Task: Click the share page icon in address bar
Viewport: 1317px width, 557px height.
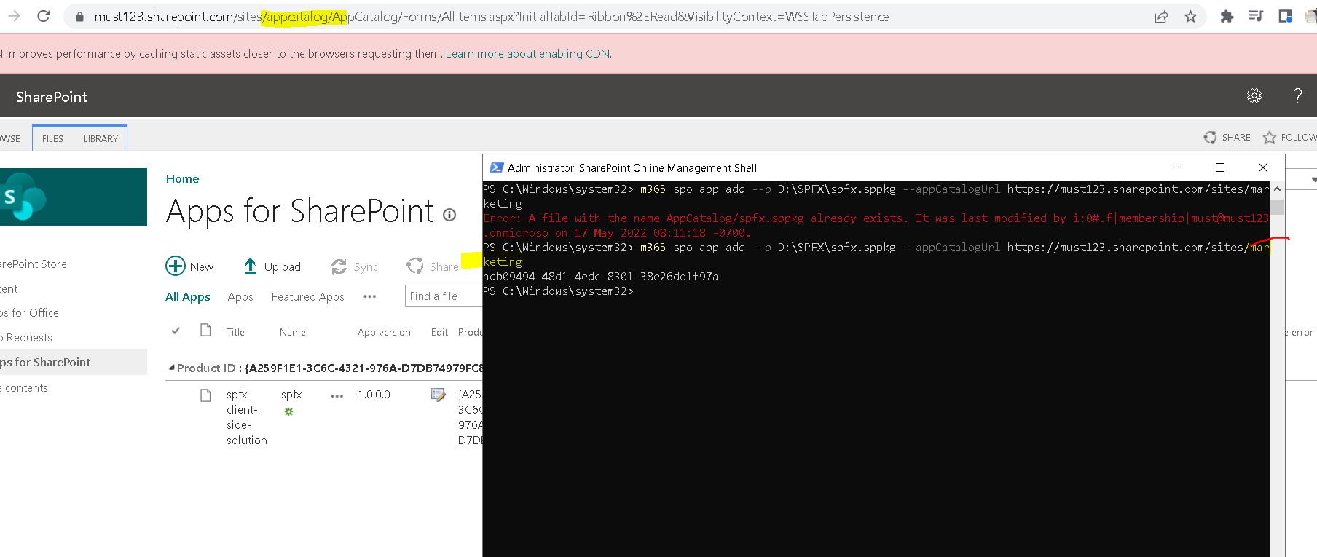Action: (1161, 17)
